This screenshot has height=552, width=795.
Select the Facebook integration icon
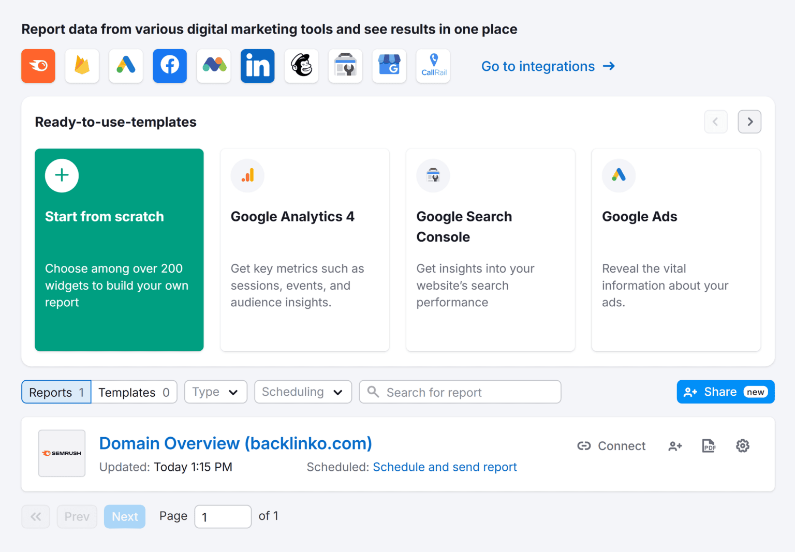click(170, 66)
